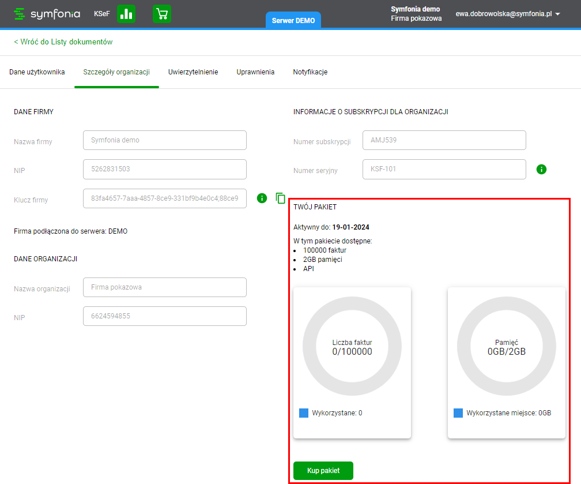Click the 0GB/2GB memory value
581x484 pixels.
coord(507,351)
